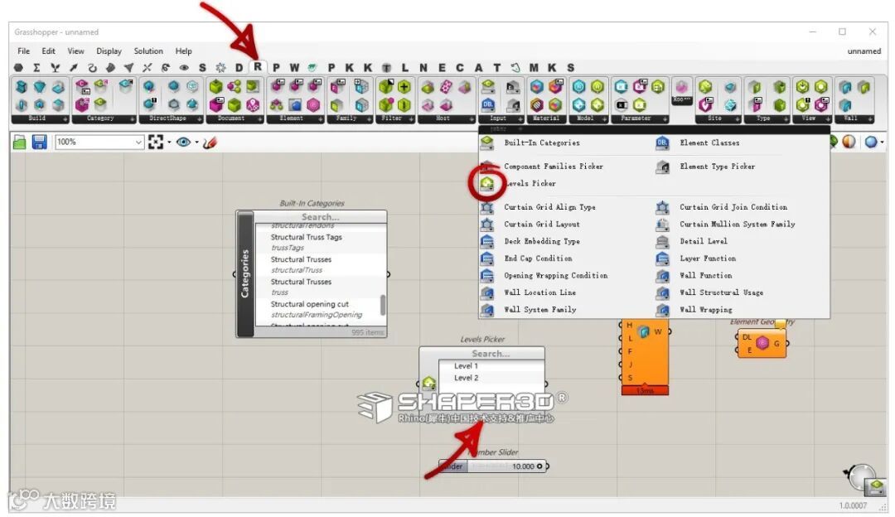
Task: Choose the Levels Picker component icon
Action: (487, 183)
